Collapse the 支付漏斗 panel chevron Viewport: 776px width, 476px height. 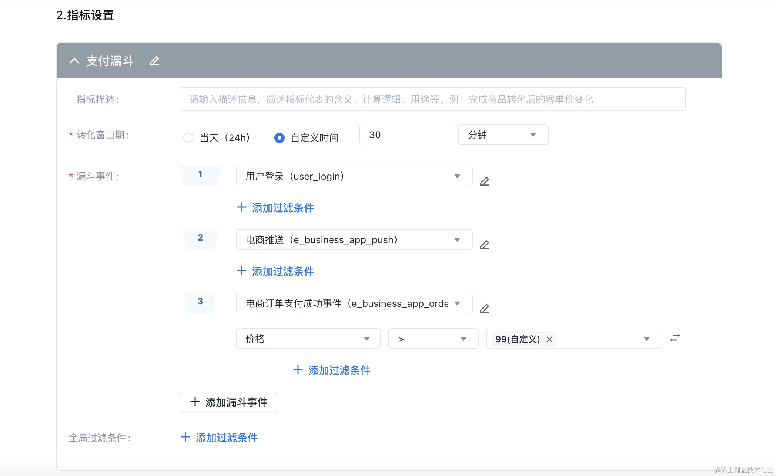tap(74, 61)
